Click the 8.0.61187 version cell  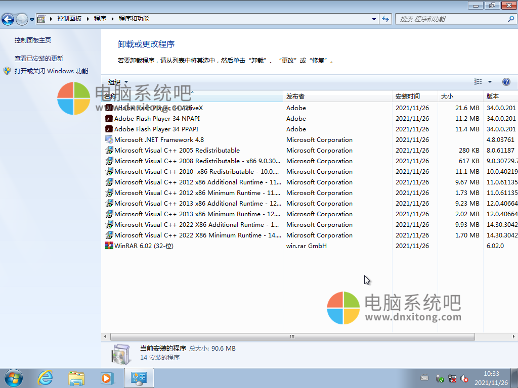point(500,150)
